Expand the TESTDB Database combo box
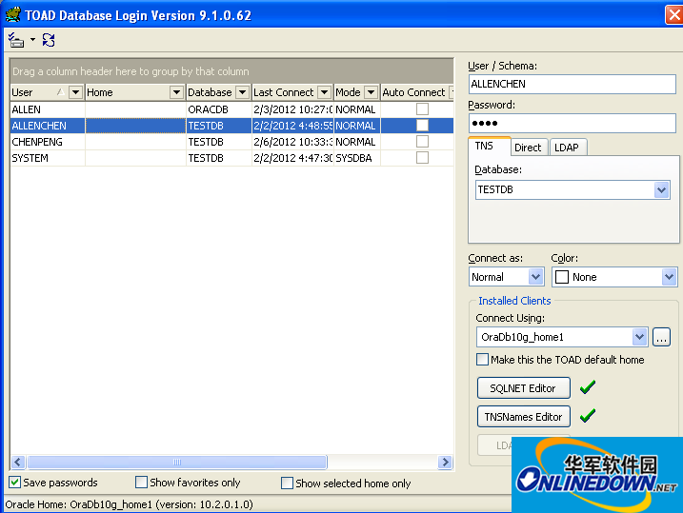This screenshot has height=513, width=683. [x=662, y=189]
